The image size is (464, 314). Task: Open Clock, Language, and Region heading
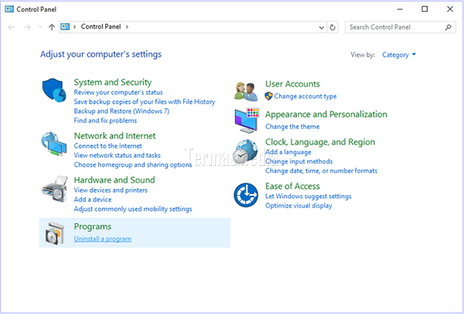(x=320, y=142)
